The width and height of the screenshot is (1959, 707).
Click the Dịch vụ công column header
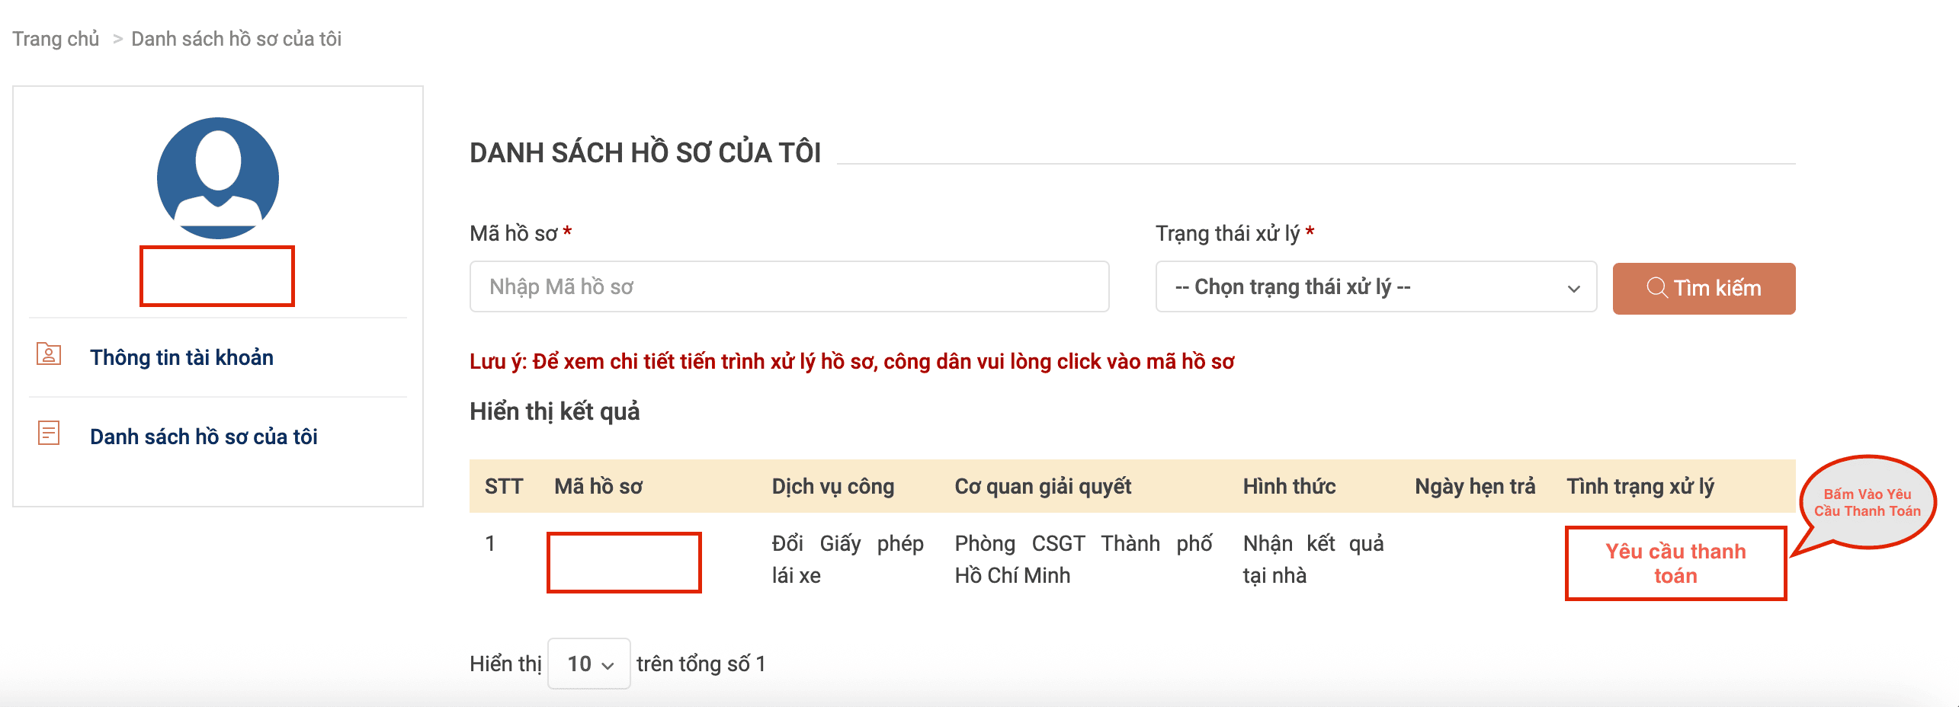coord(832,485)
